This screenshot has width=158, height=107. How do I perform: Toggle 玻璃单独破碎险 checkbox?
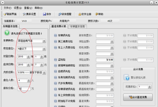click(56, 66)
